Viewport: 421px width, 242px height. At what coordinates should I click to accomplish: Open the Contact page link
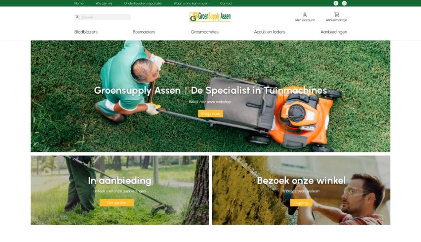point(226,4)
